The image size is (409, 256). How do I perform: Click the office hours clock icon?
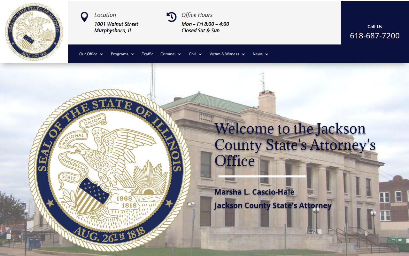click(172, 17)
